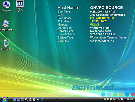This screenshot has width=135, height=102.
Task: Select the Recycle Bin icon
Action: [6, 45]
